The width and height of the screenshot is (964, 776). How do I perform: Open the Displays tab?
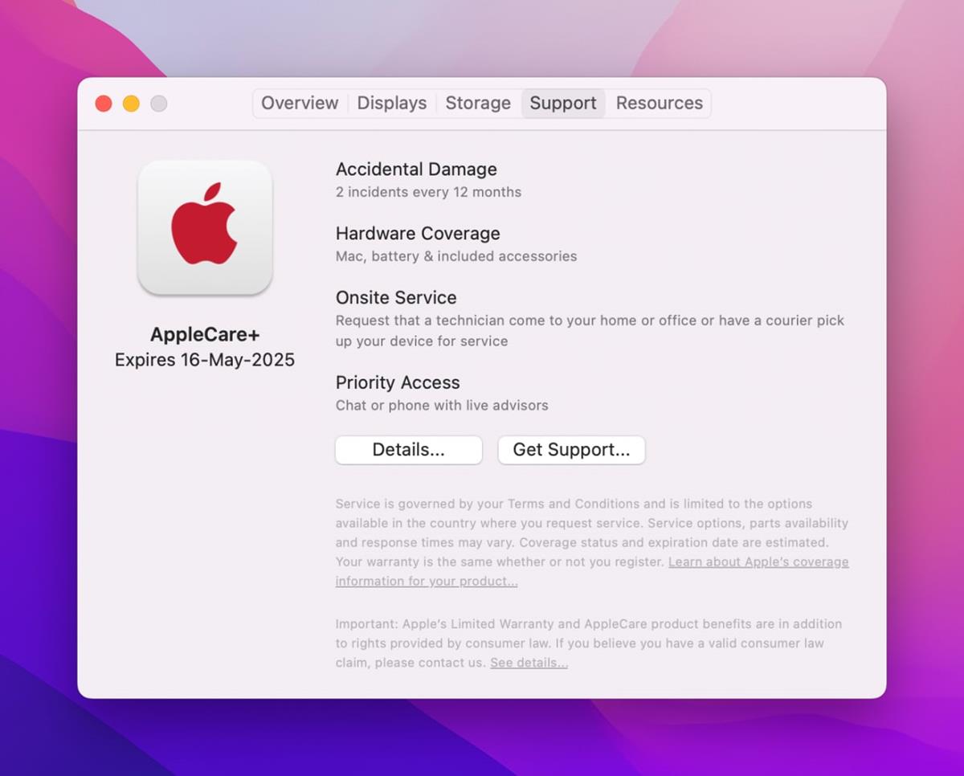coord(391,103)
